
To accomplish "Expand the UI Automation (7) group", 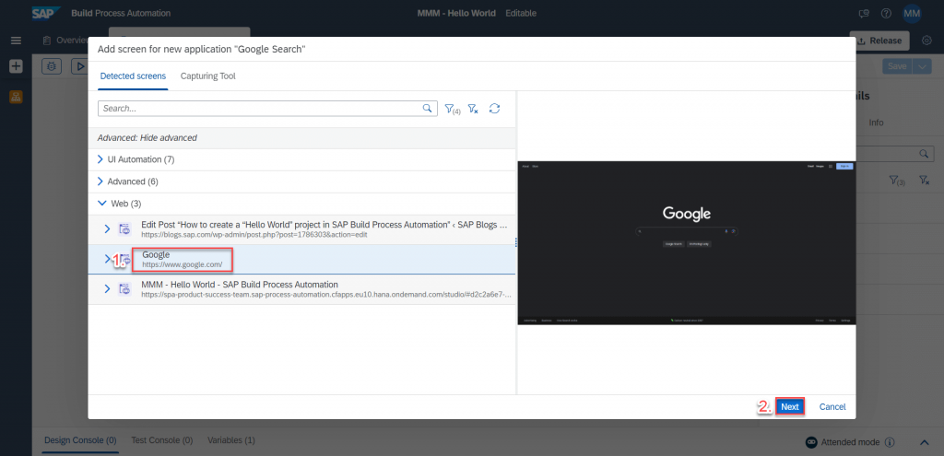I will tap(100, 159).
